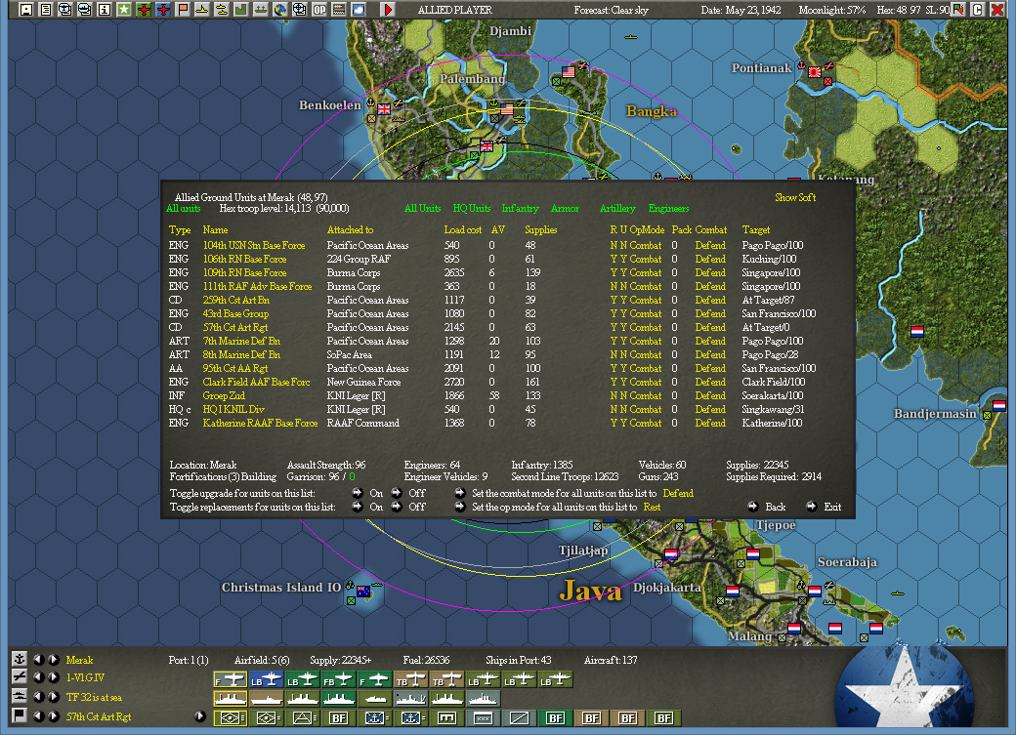Click the flag icon on the toolbar
Viewport: 1016px width, 735px height.
pos(183,9)
